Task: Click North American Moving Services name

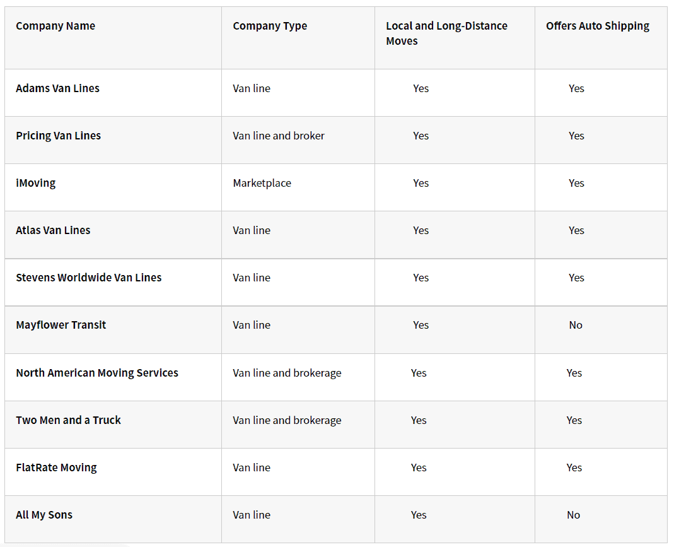Action: pos(97,373)
